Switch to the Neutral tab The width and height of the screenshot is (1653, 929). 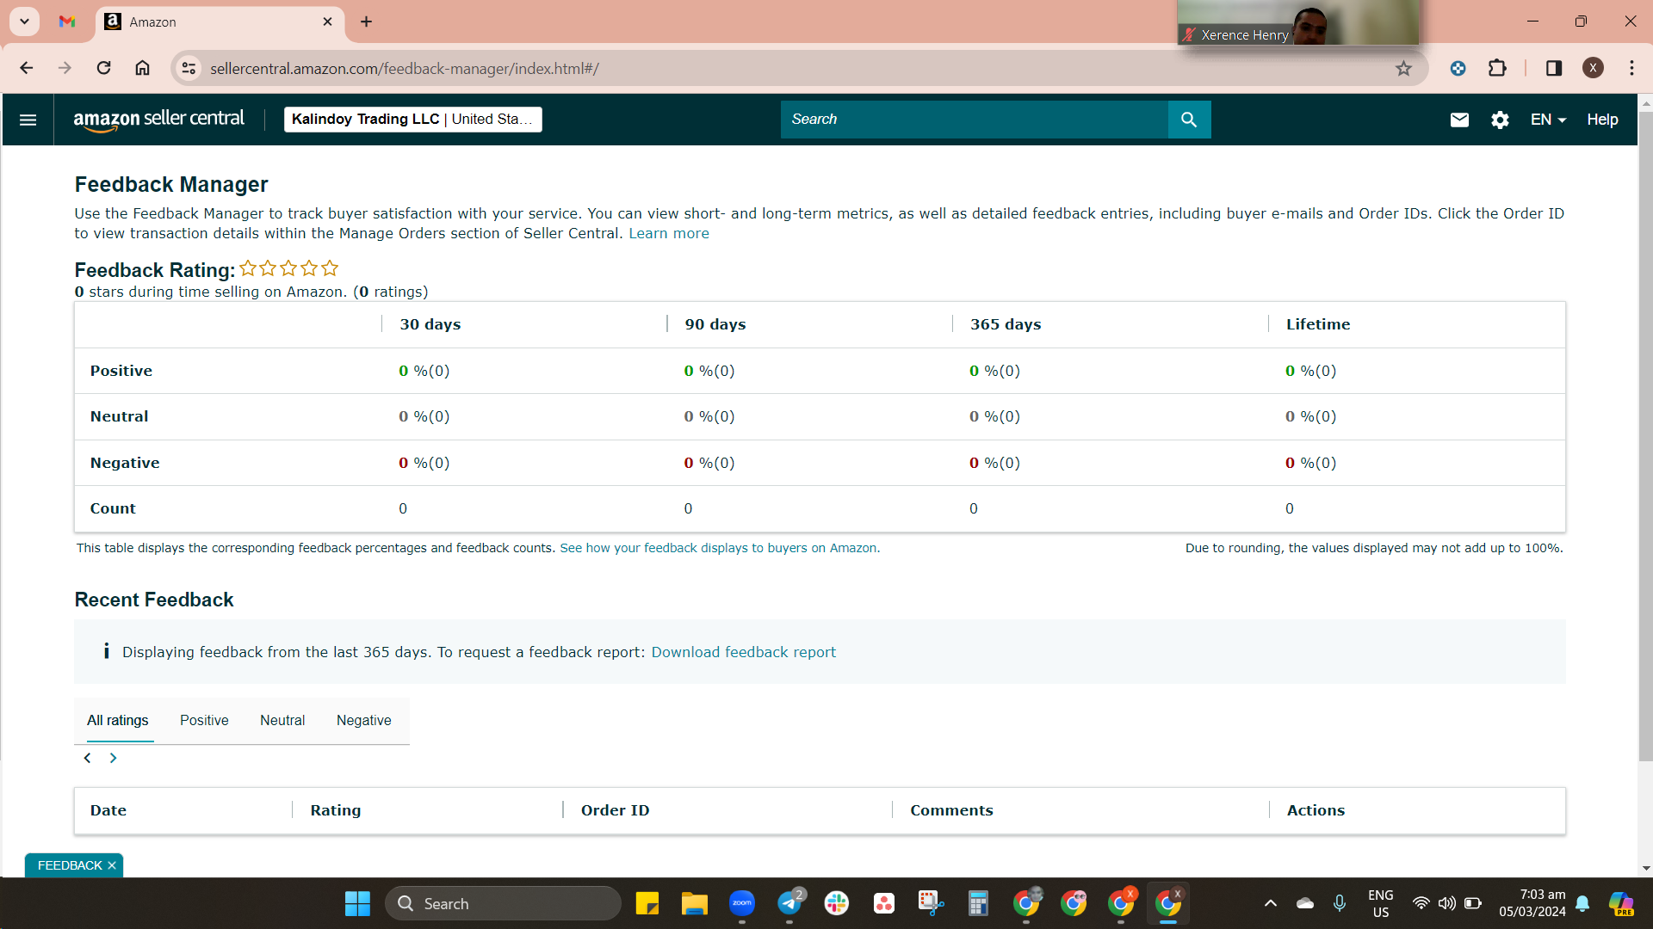tap(282, 721)
